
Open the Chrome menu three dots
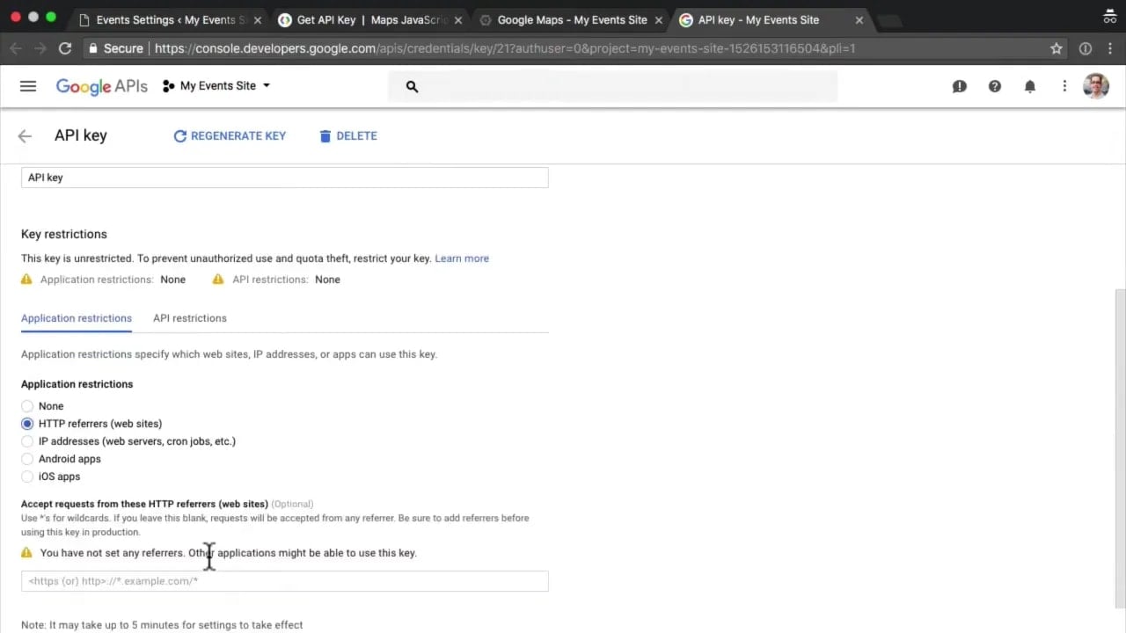click(1110, 48)
